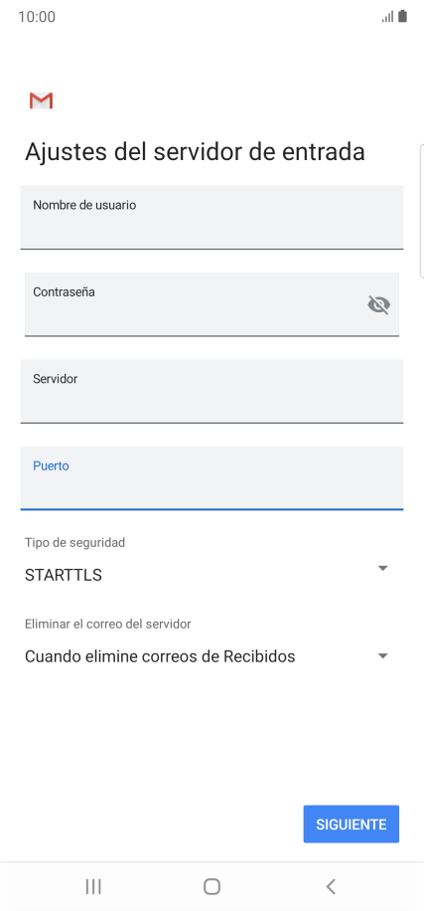Select the Contraseña input field

tap(212, 304)
